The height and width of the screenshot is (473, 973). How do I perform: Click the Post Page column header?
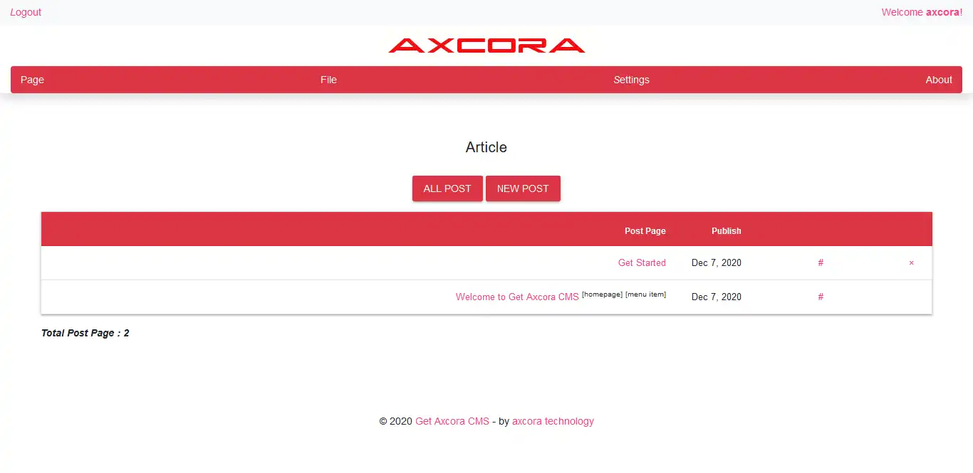click(x=645, y=230)
